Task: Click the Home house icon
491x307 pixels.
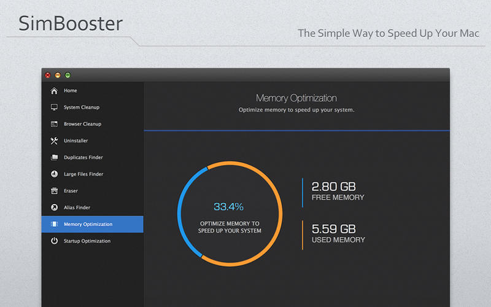Action: pyautogui.click(x=54, y=91)
